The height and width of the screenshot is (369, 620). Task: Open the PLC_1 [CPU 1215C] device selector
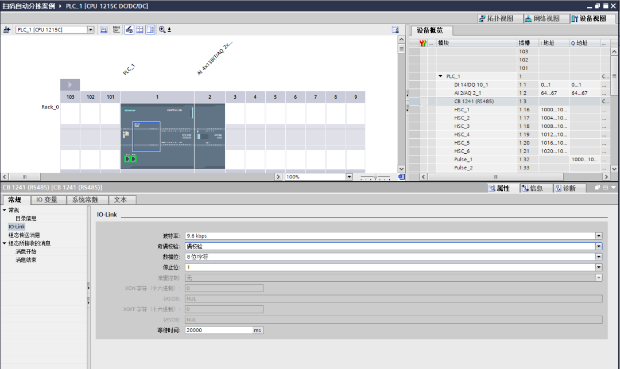(91, 30)
